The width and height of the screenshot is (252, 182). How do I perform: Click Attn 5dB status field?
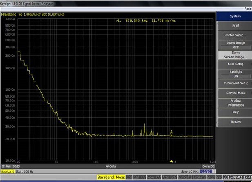coord(169,178)
